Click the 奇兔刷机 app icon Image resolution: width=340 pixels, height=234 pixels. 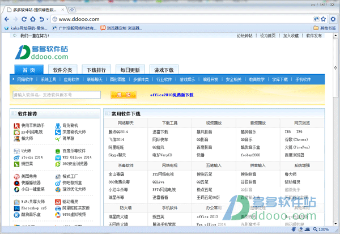pyautogui.click(x=58, y=126)
